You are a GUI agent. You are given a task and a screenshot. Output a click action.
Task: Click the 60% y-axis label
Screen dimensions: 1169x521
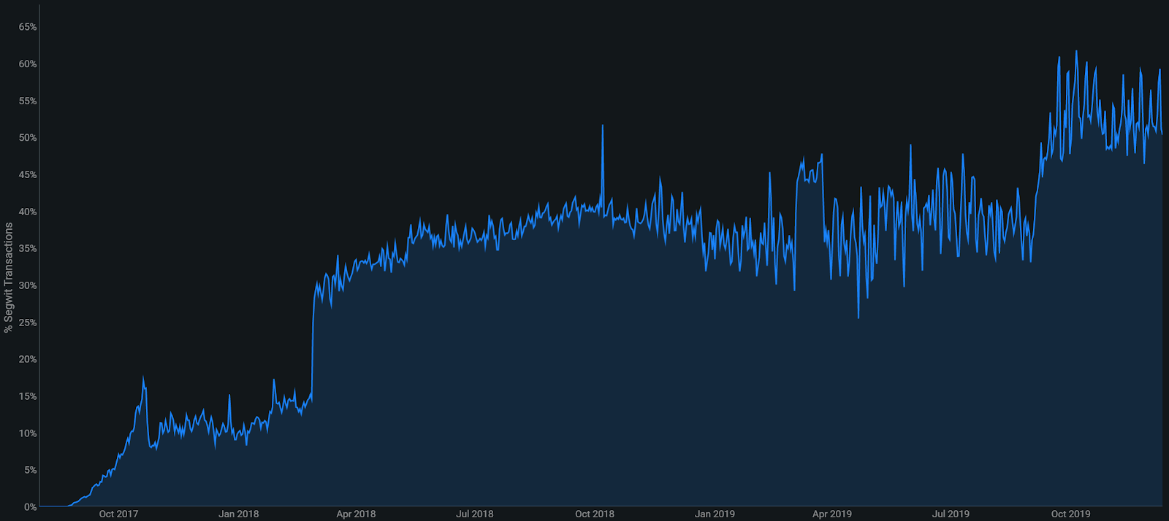point(28,64)
